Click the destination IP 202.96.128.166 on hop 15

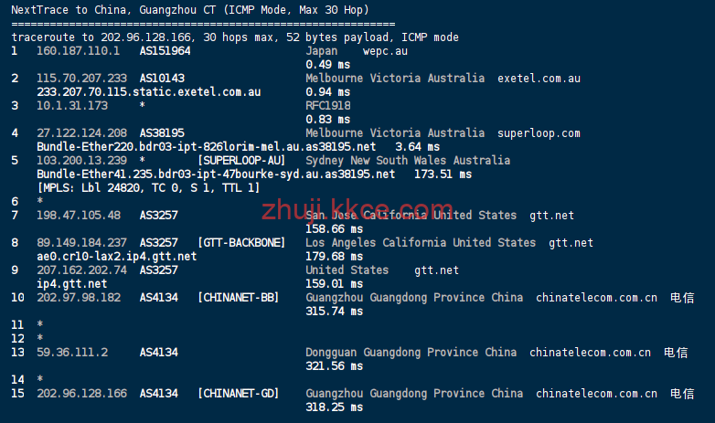pos(82,394)
